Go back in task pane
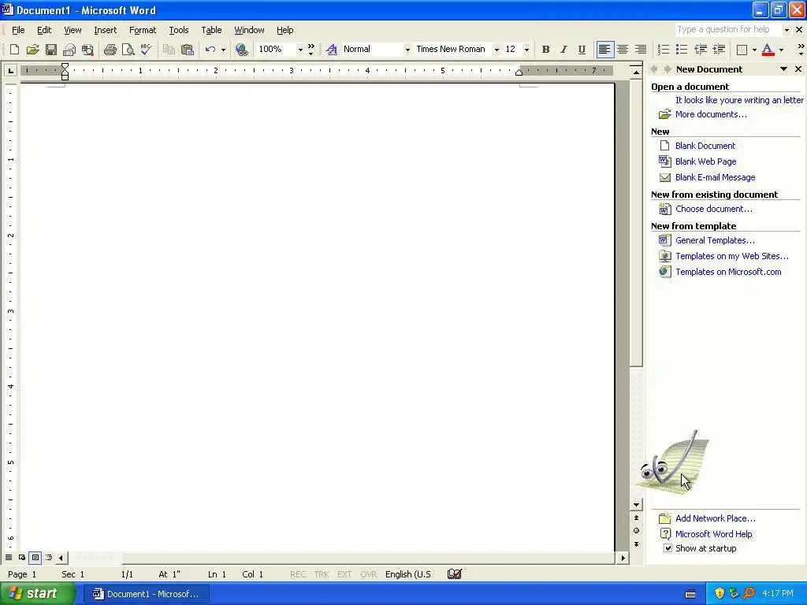 [654, 69]
